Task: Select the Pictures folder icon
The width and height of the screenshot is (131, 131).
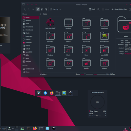Action: (x=50, y=63)
